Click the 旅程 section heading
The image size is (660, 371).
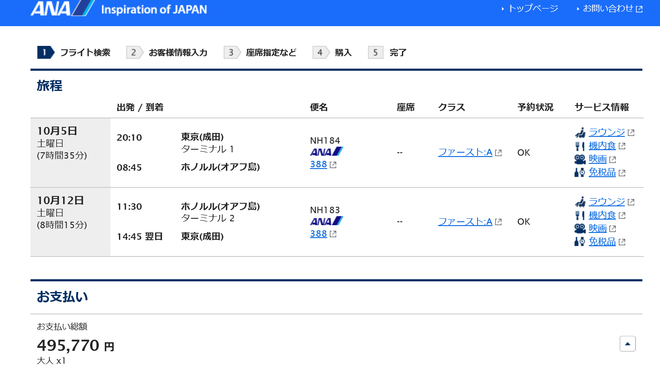49,86
